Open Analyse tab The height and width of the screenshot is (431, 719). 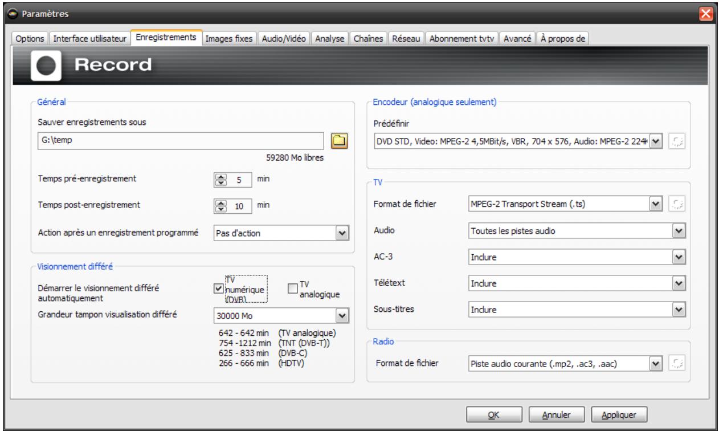point(329,38)
